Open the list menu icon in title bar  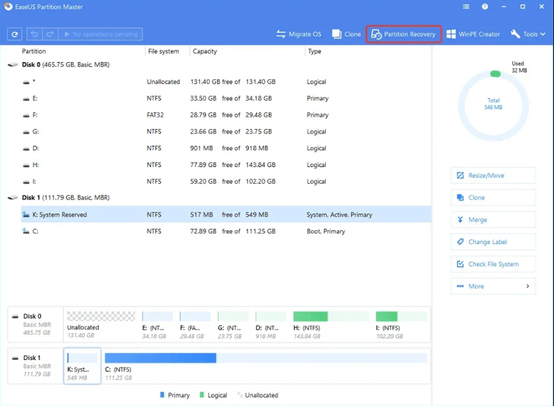coord(466,7)
